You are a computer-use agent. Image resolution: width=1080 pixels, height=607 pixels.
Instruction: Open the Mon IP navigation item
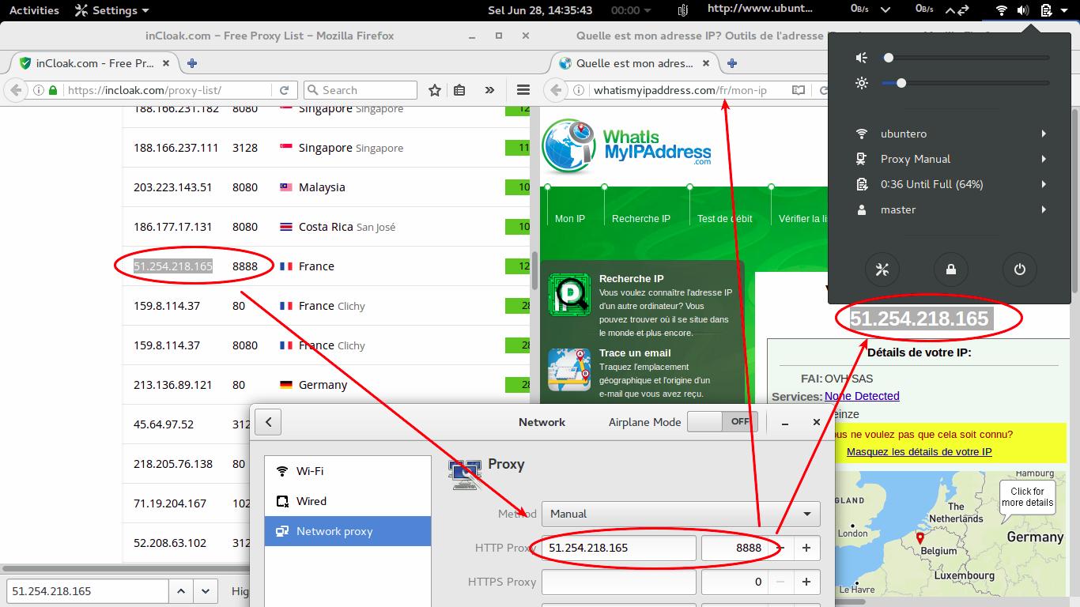pos(570,219)
